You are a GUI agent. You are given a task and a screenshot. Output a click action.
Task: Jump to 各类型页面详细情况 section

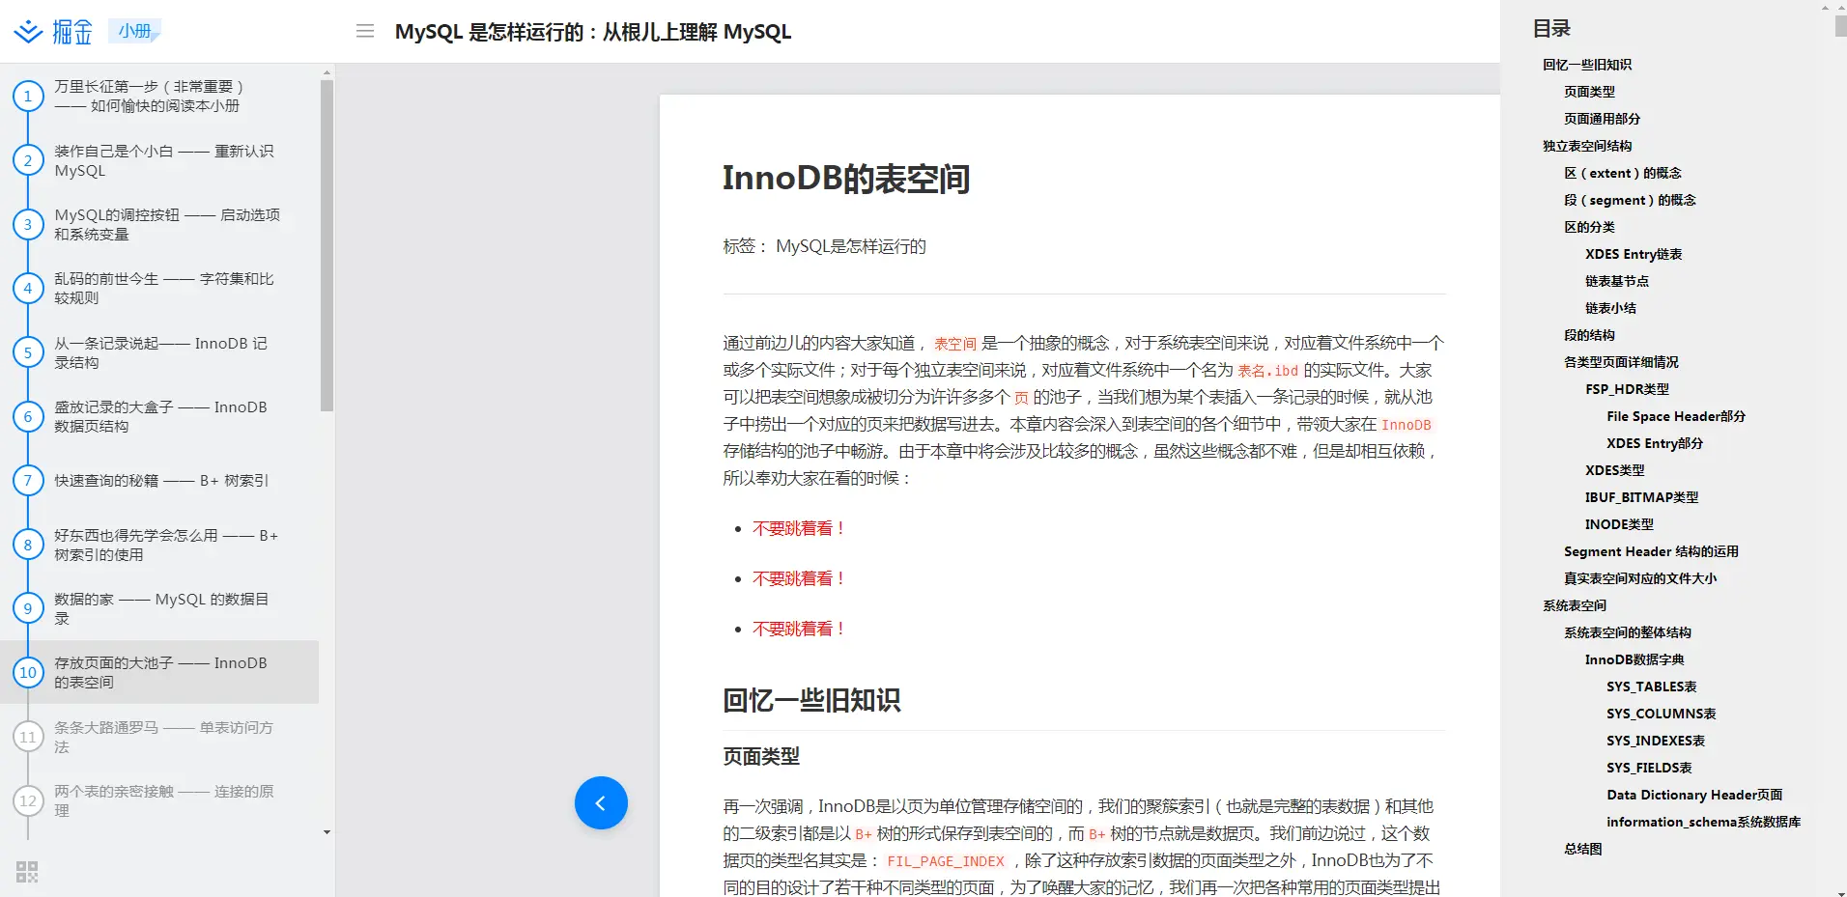1621,362
